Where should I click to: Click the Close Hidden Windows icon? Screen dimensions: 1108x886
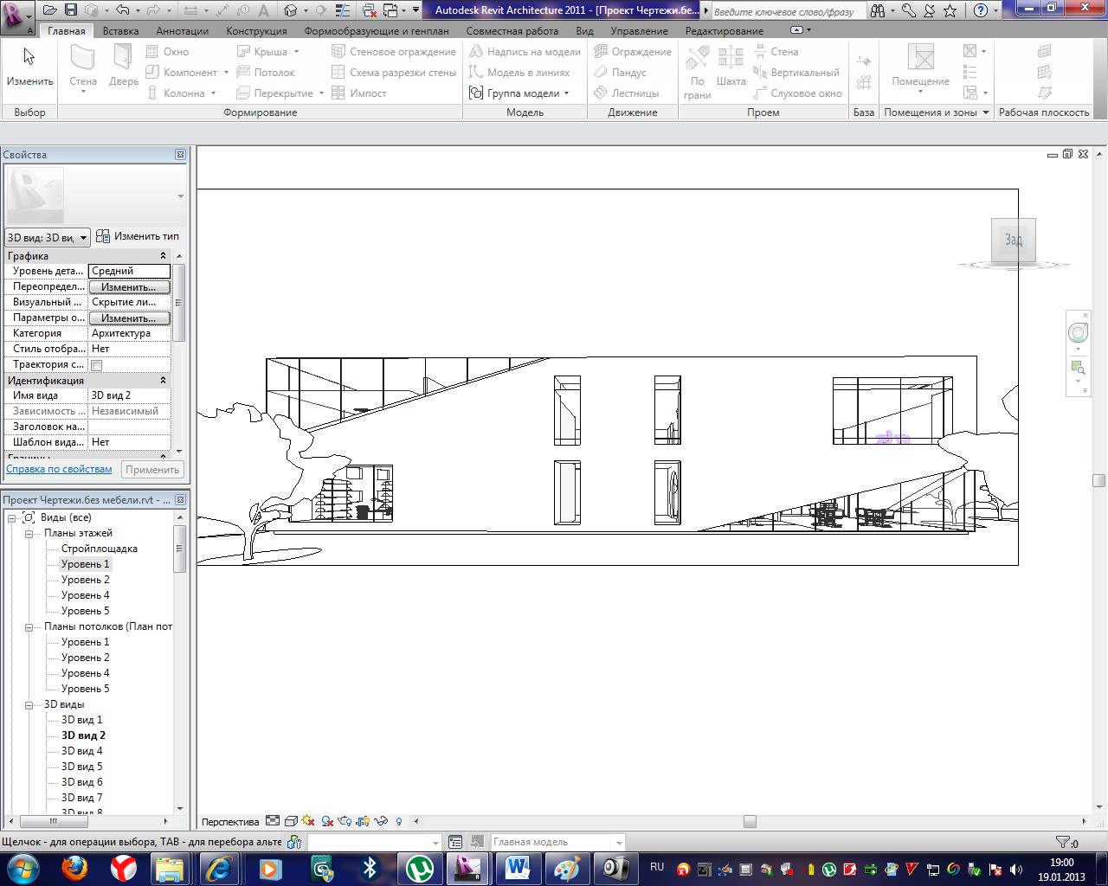[370, 10]
